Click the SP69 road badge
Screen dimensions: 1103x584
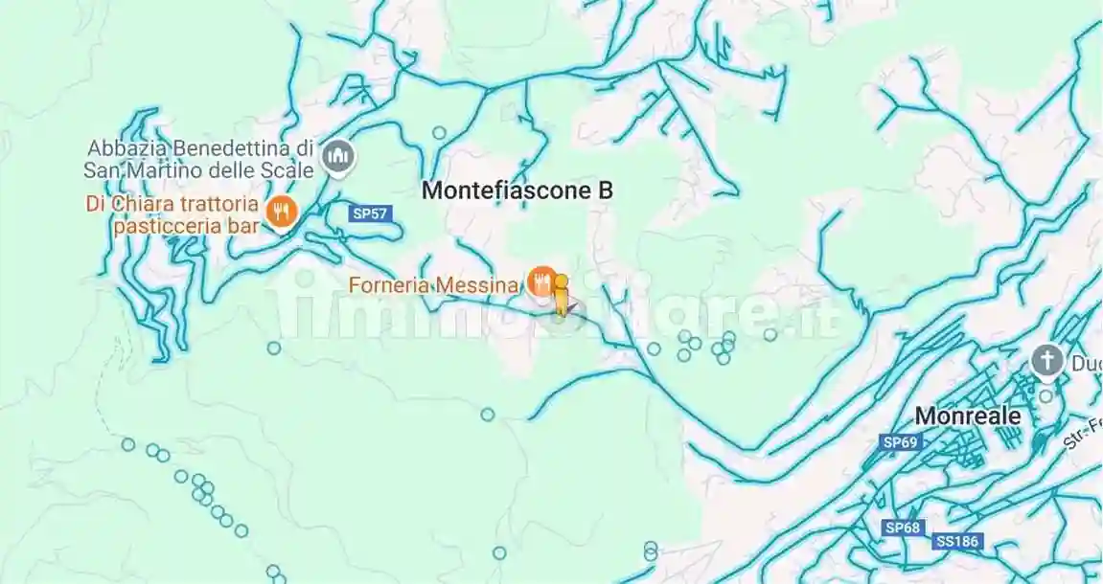(901, 442)
